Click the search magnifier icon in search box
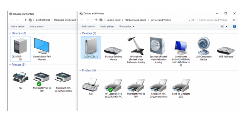Viewport: 248px width, 124px height. 234,20
